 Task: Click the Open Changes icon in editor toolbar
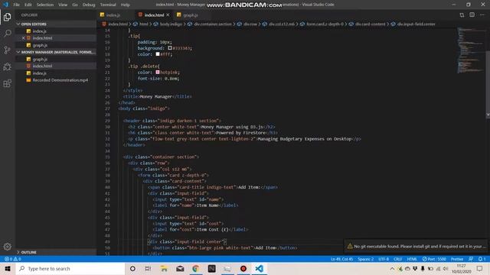pyautogui.click(x=462, y=15)
